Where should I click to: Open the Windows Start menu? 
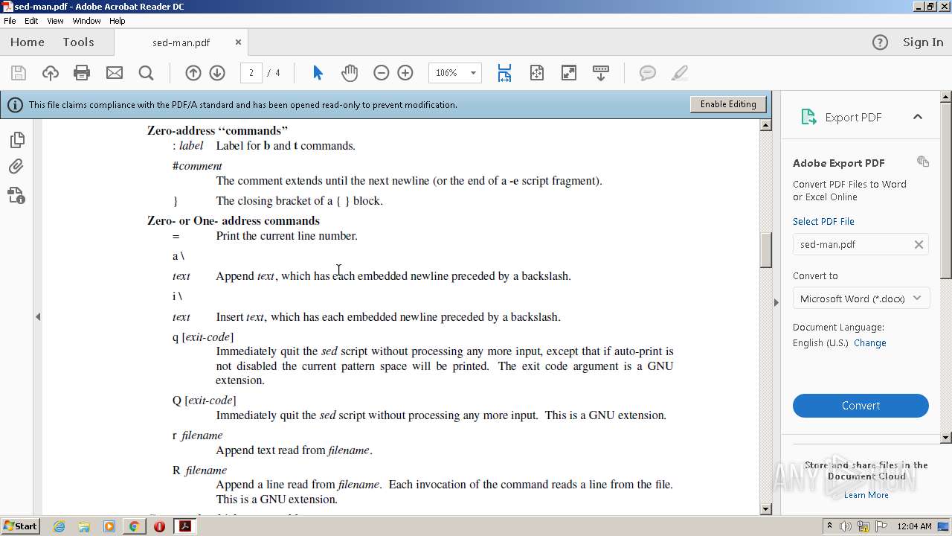21,526
